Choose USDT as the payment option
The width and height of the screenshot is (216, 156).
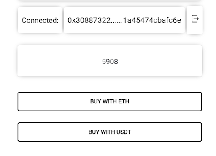[110, 132]
